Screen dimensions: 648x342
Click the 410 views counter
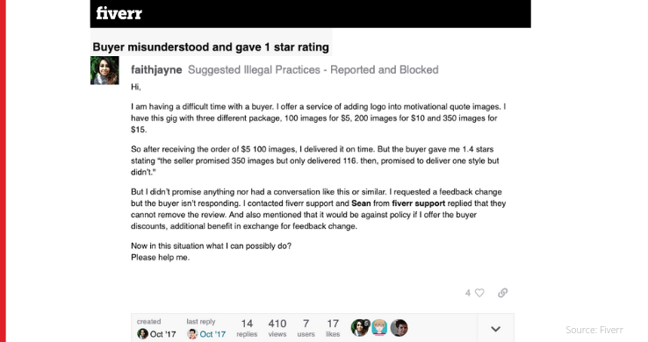click(x=277, y=328)
